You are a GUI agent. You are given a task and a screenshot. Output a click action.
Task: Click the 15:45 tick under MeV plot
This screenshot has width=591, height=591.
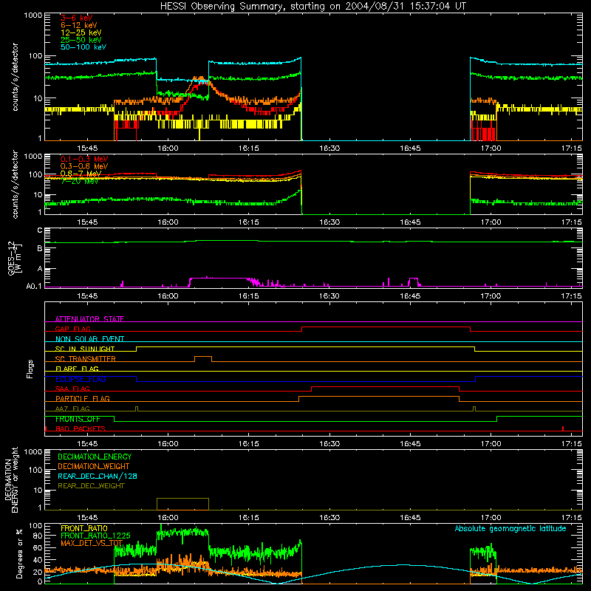point(87,222)
